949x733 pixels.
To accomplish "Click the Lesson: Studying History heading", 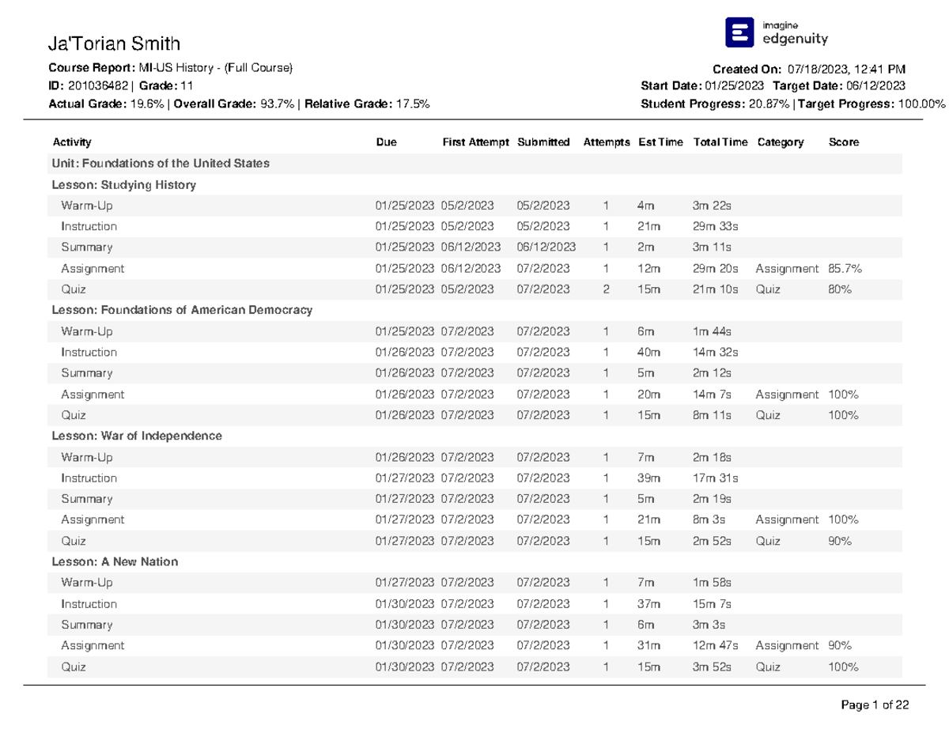I will pyautogui.click(x=123, y=185).
